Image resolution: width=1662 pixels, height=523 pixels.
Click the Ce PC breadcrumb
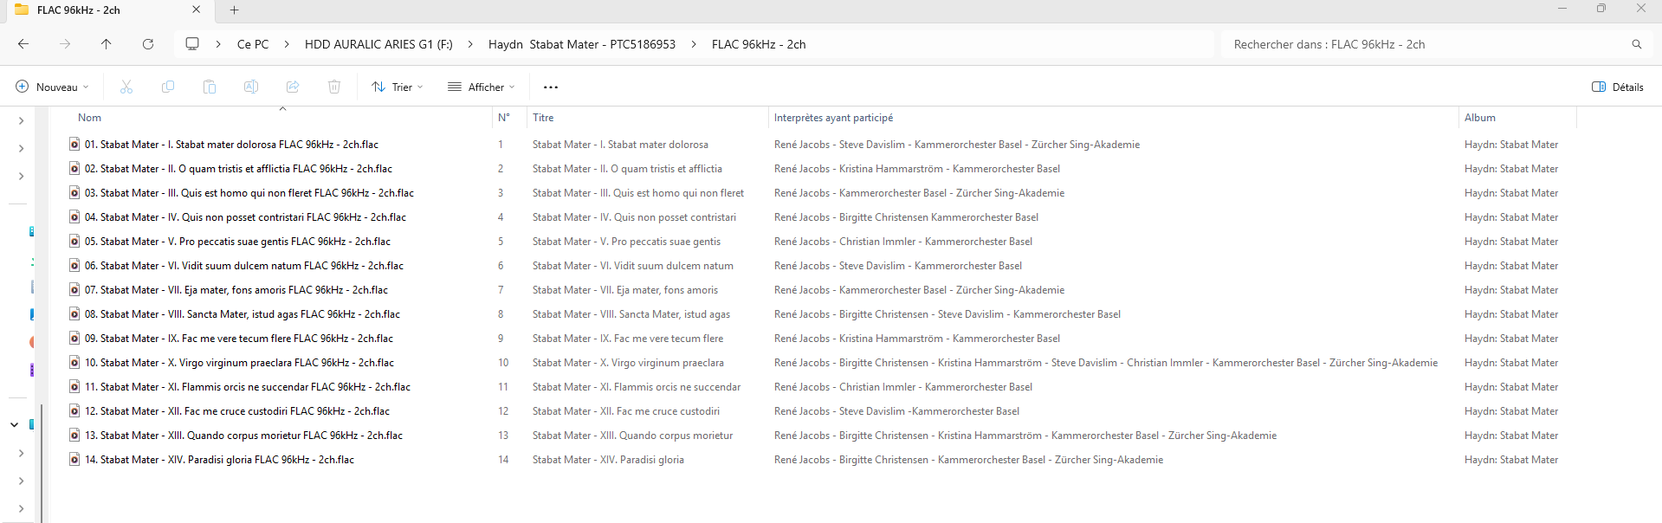253,44
